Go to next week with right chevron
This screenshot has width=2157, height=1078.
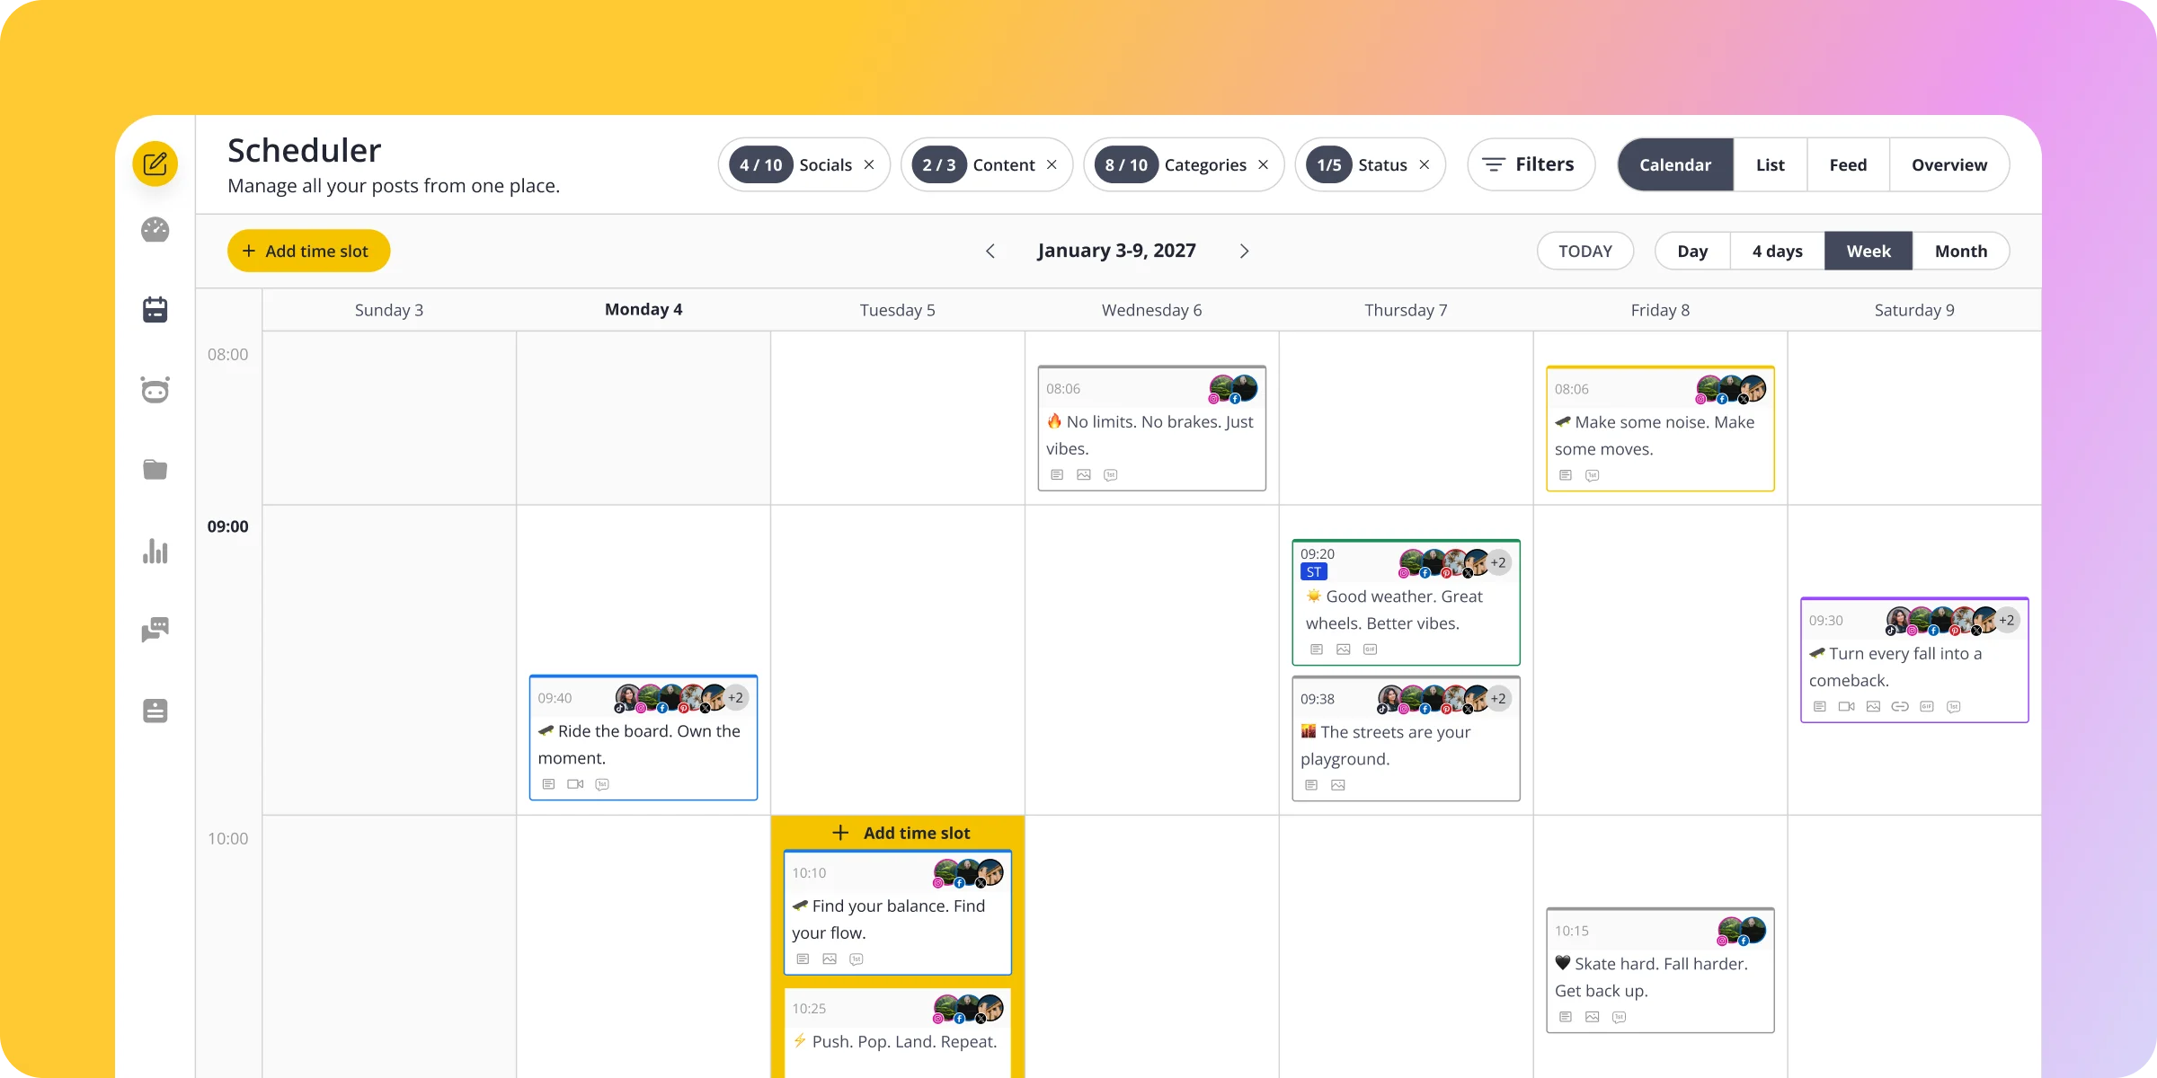click(1244, 251)
